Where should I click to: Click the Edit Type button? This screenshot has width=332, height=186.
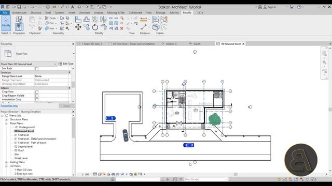(x=66, y=64)
